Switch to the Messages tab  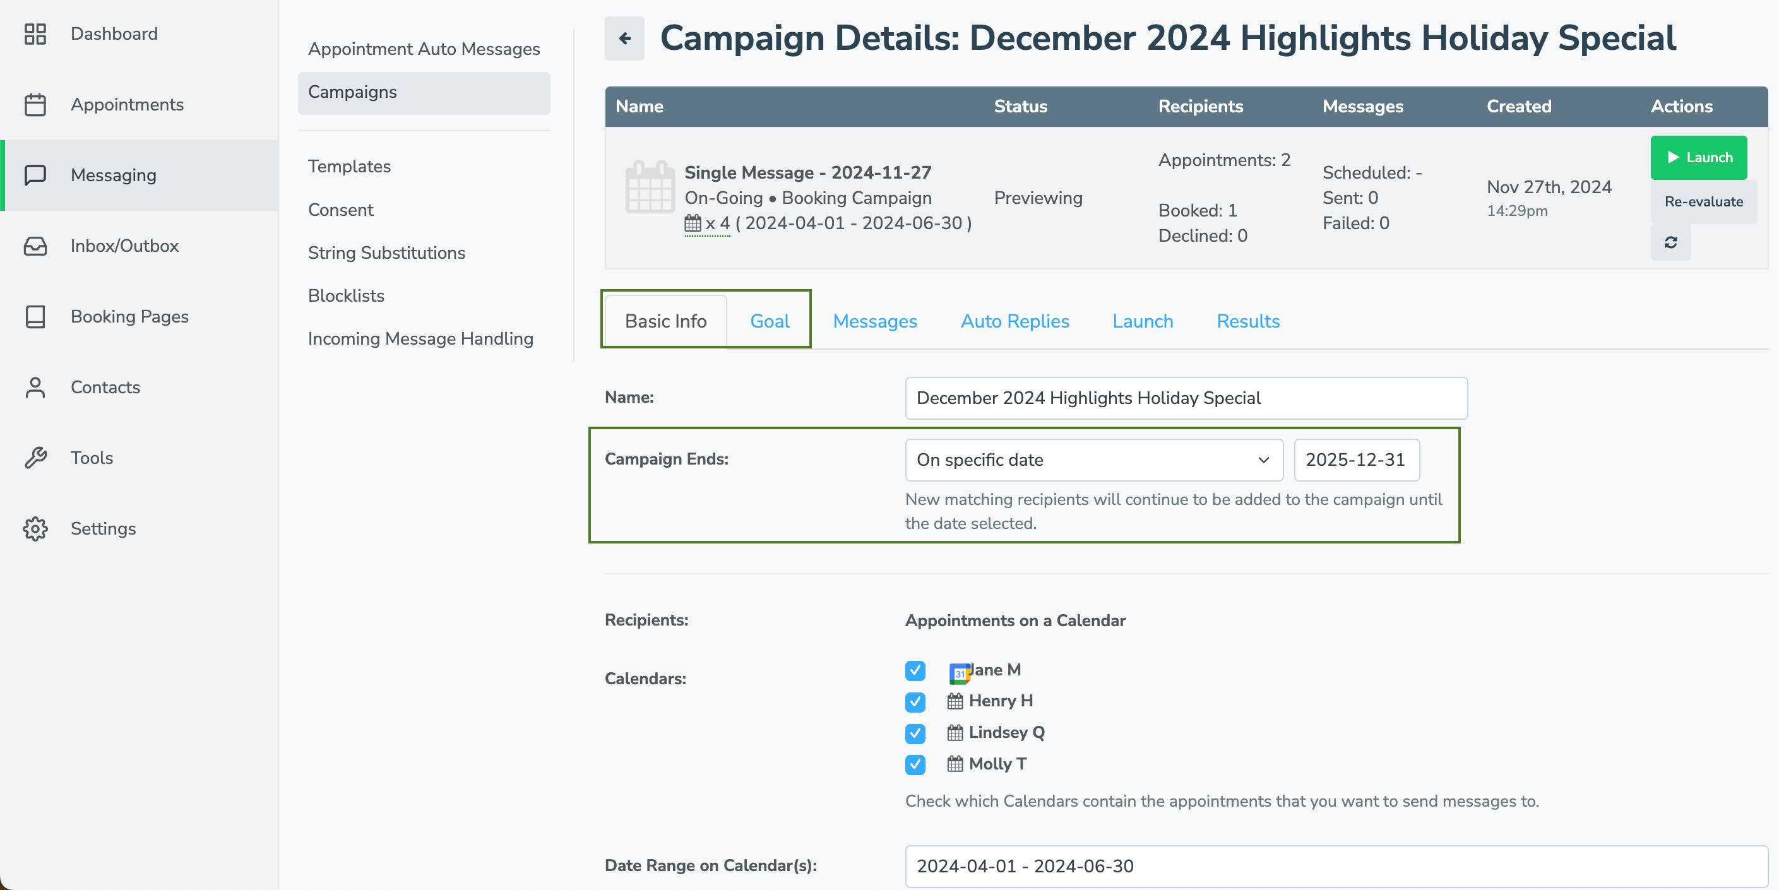click(x=874, y=321)
